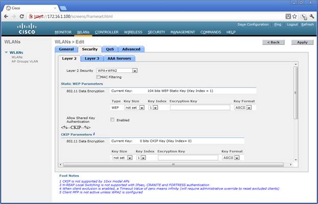Click the WEP Encryption Key field
The image size is (318, 204).
200,107
